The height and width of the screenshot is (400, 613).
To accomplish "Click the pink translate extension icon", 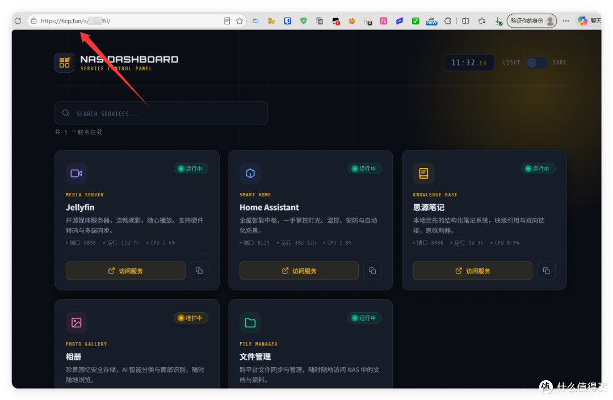I will point(384,21).
